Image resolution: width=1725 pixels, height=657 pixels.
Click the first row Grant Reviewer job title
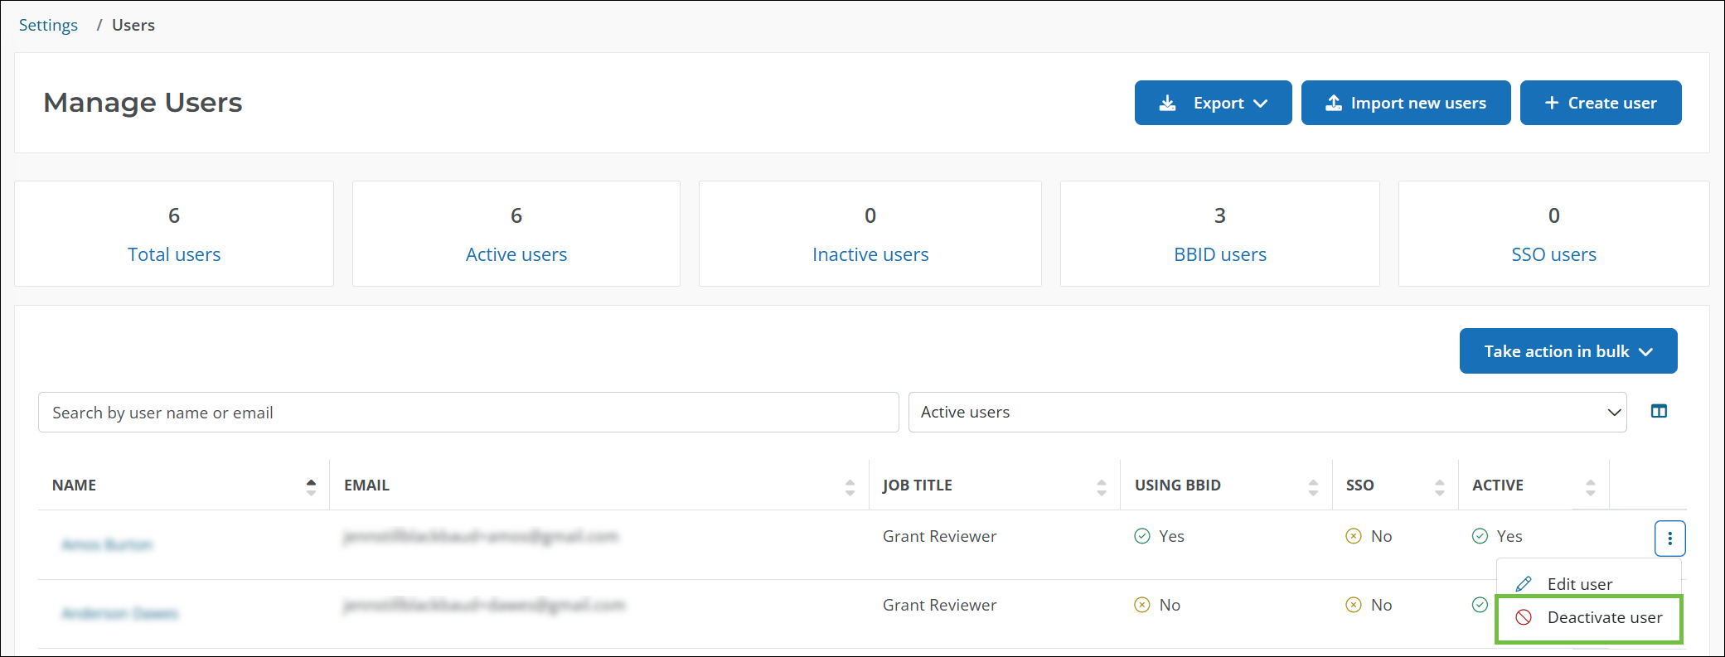coord(939,537)
